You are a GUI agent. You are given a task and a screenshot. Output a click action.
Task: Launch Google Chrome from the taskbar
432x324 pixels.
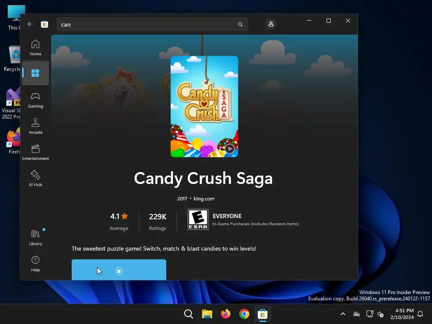tap(244, 314)
